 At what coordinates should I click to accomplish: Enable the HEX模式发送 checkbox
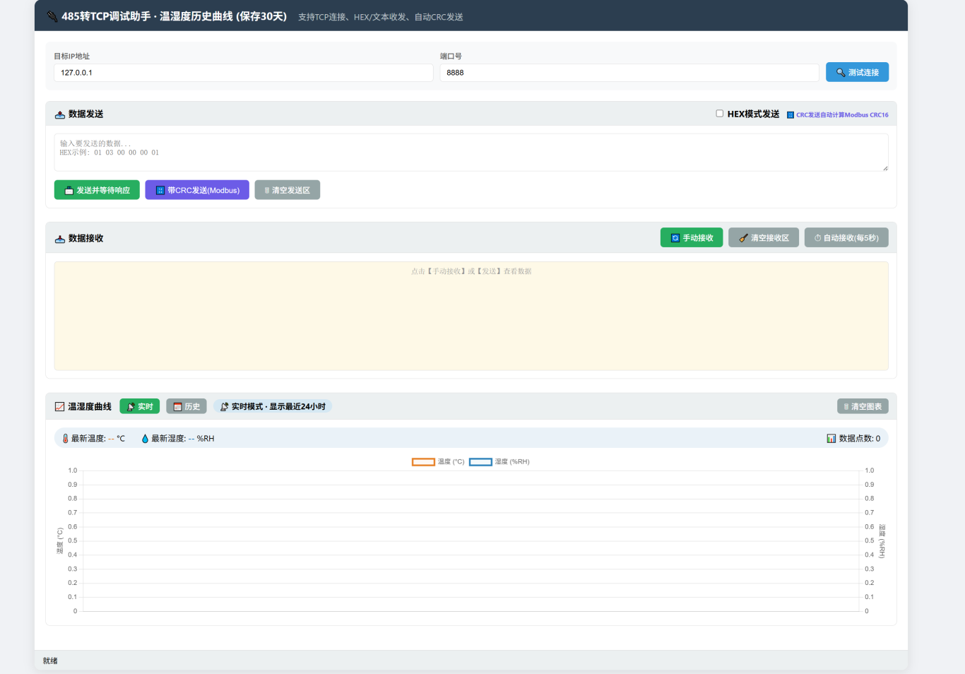point(719,114)
